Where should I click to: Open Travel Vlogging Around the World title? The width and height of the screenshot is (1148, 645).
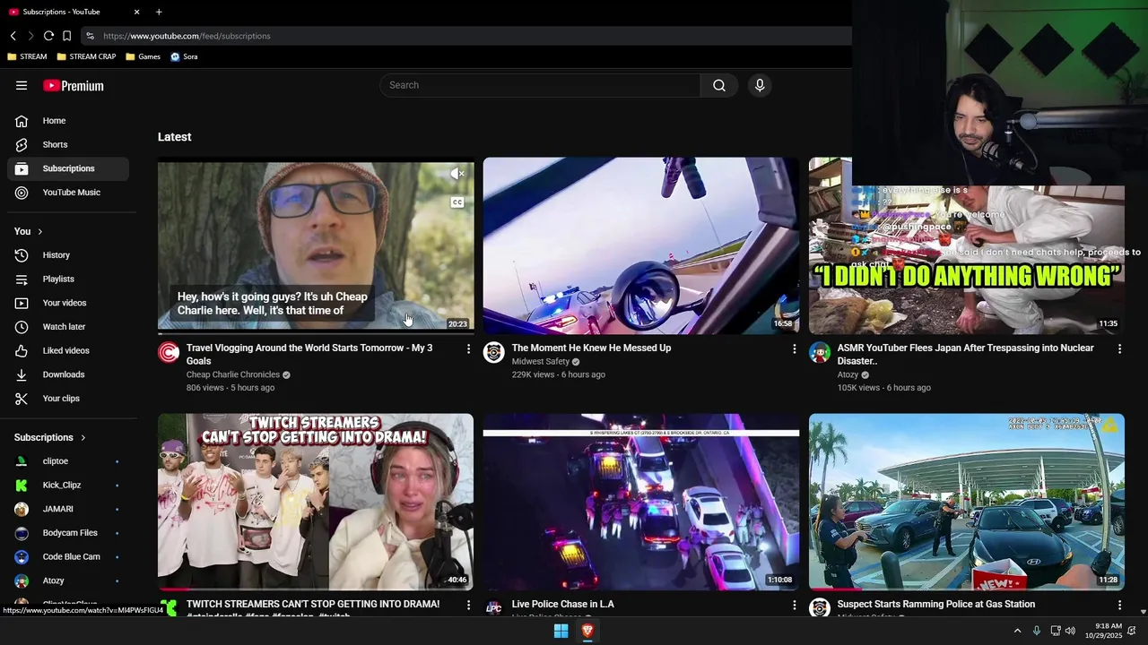309,354
